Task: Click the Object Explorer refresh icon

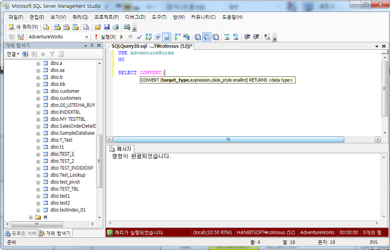Action: 61,54
